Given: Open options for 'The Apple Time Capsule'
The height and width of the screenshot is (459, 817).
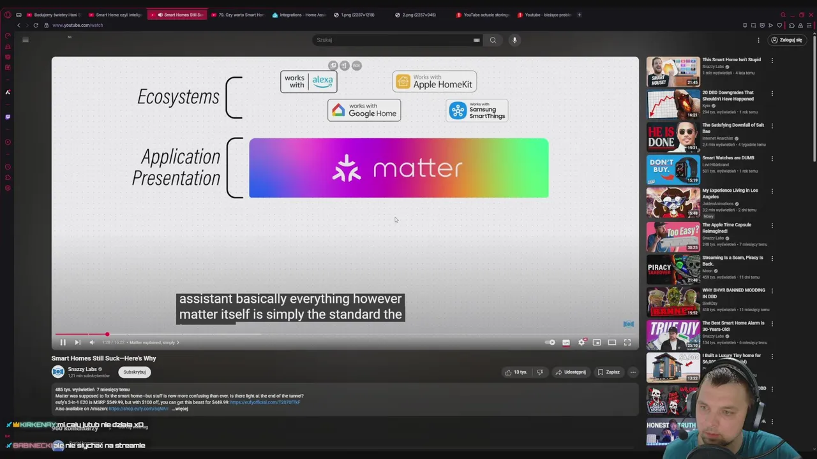Looking at the screenshot, I should [772, 226].
